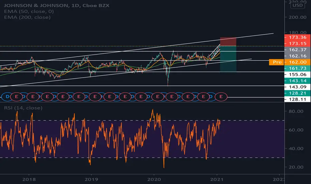Click the 80.00 RSI axis value
This screenshot has width=311, height=184.
(x=296, y=111)
